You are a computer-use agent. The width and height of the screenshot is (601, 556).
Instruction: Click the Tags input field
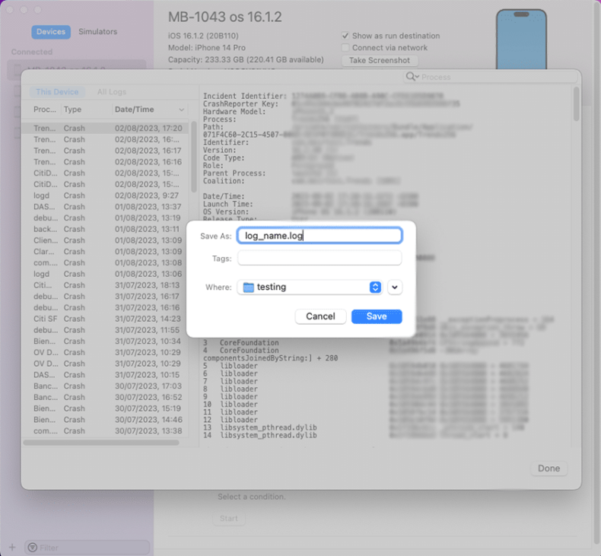click(320, 259)
